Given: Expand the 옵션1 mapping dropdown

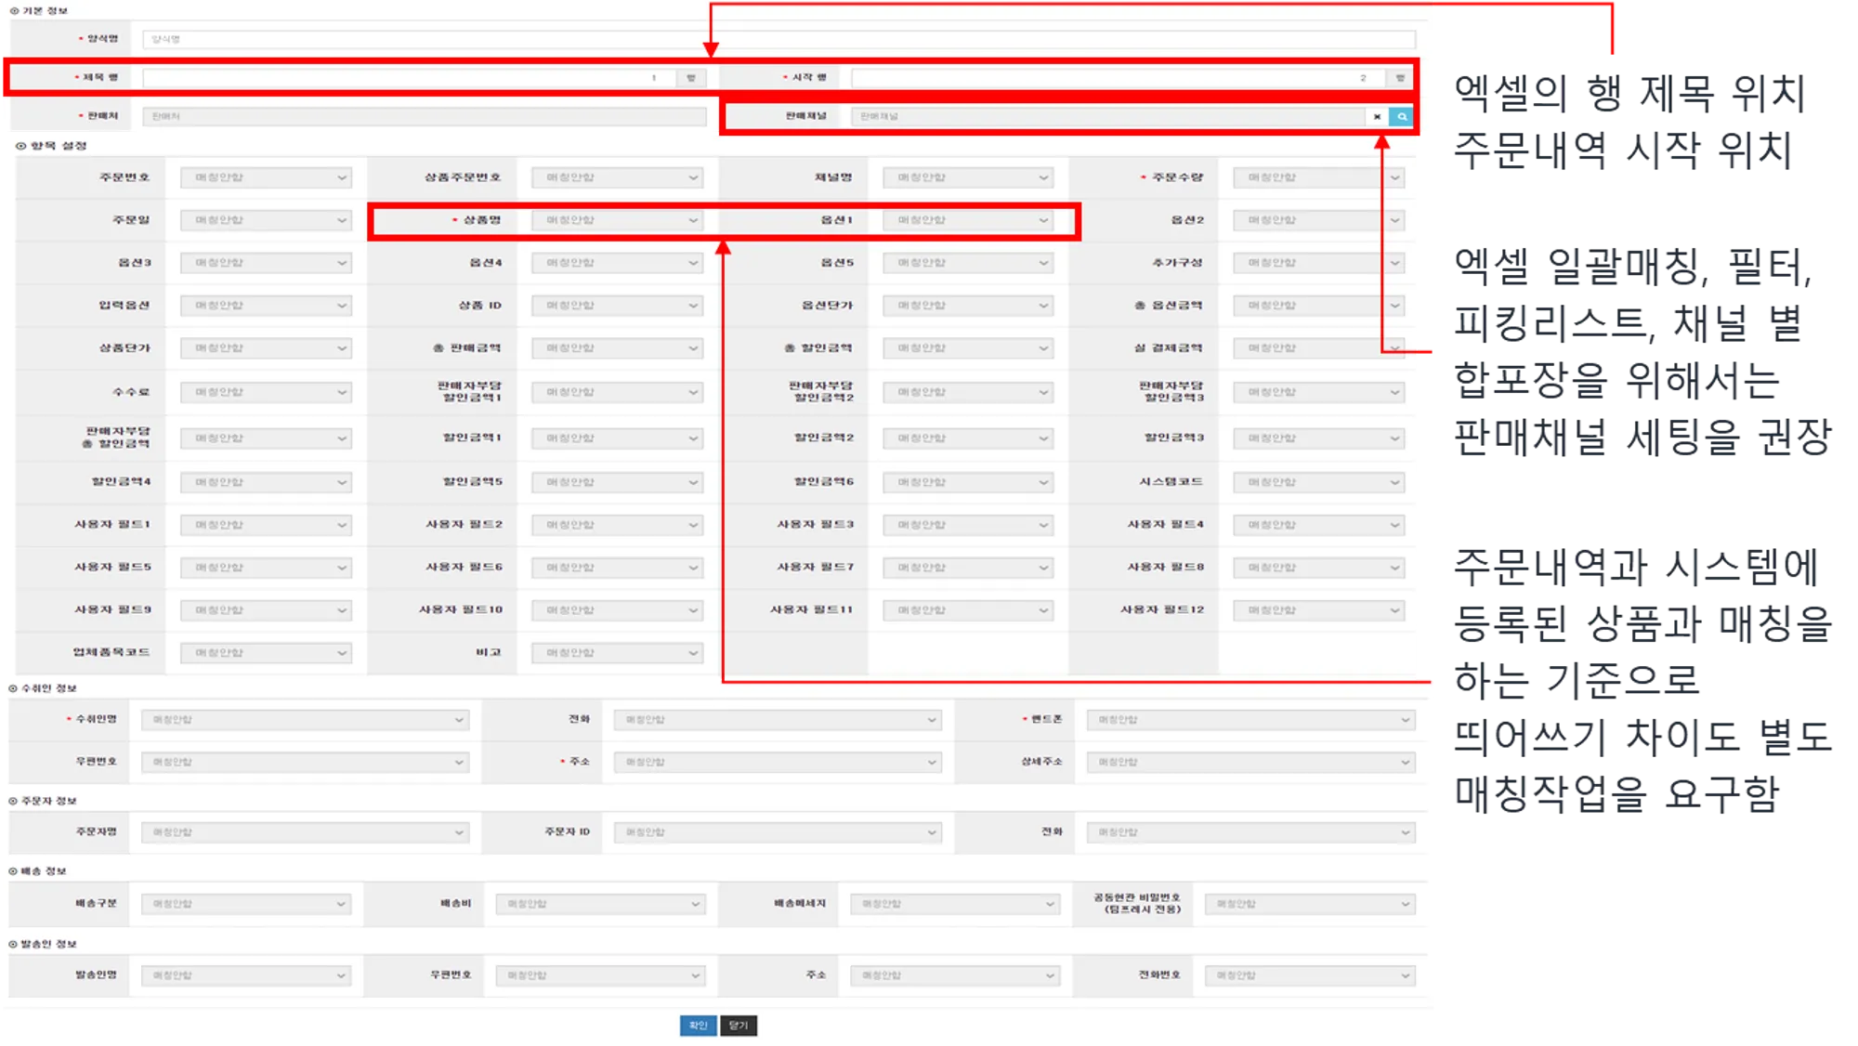Looking at the screenshot, I should [x=968, y=220].
